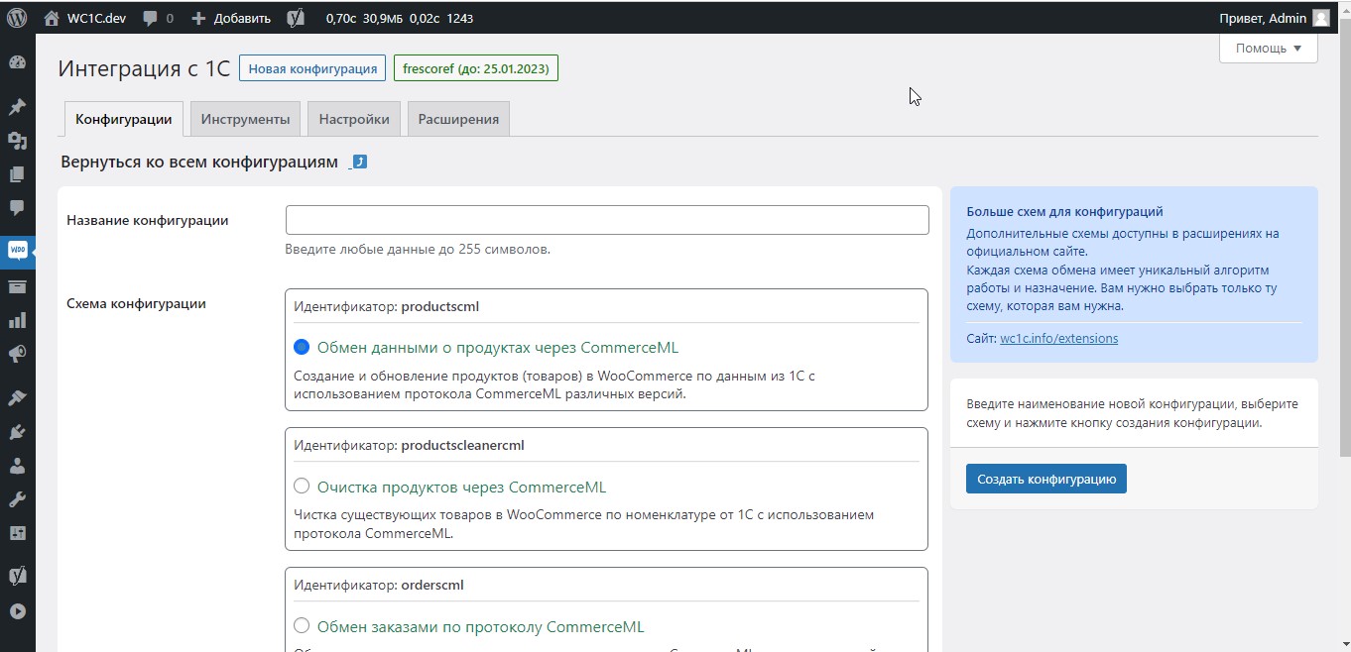Open the Appearance brush sidebar icon
The width and height of the screenshot is (1351, 652).
pos(17,398)
